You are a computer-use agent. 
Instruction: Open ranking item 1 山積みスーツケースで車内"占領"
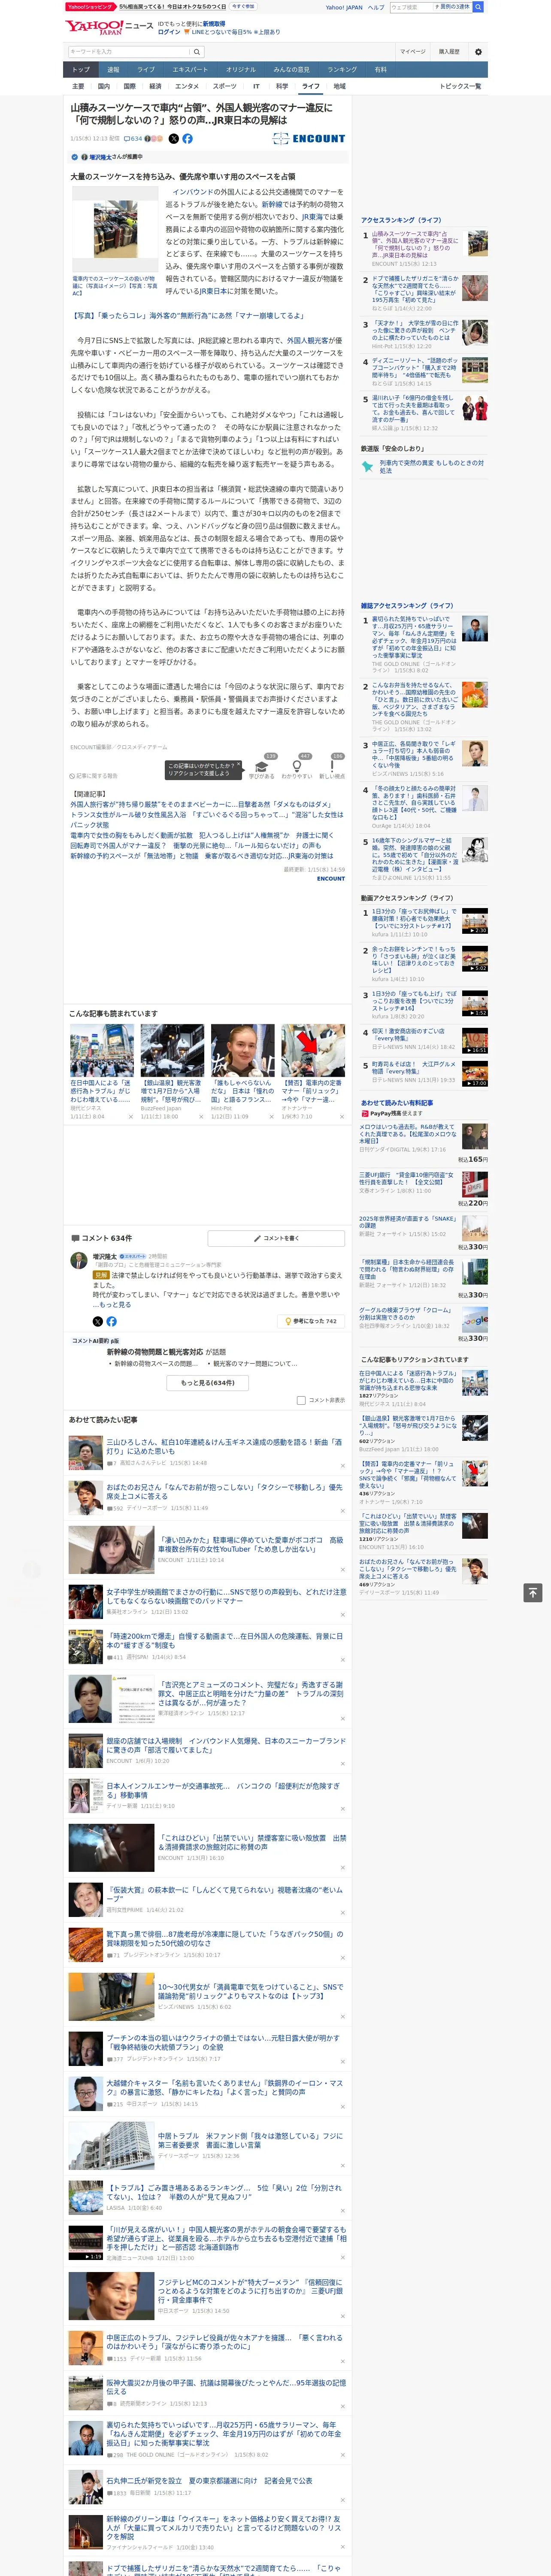click(415, 245)
